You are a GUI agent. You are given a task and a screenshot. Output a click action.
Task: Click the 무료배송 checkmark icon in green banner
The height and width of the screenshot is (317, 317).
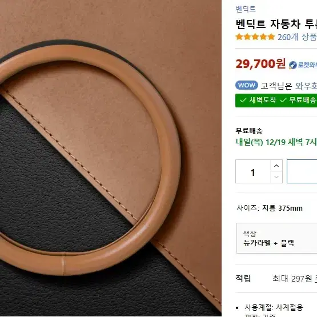pyautogui.click(x=283, y=100)
